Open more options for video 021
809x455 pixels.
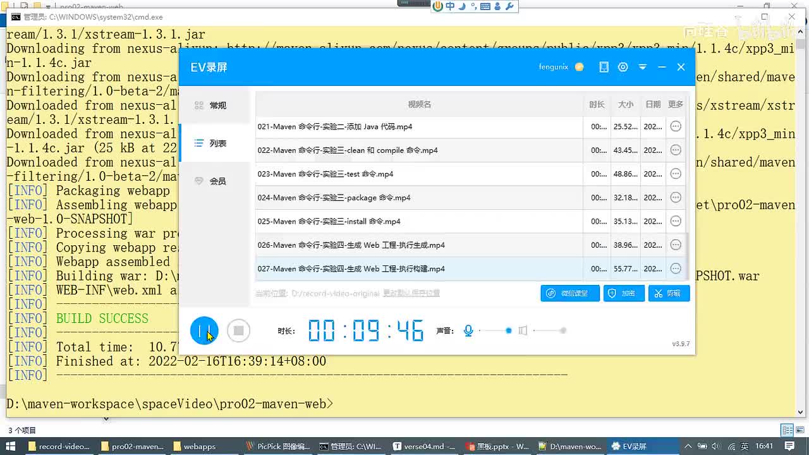676,126
